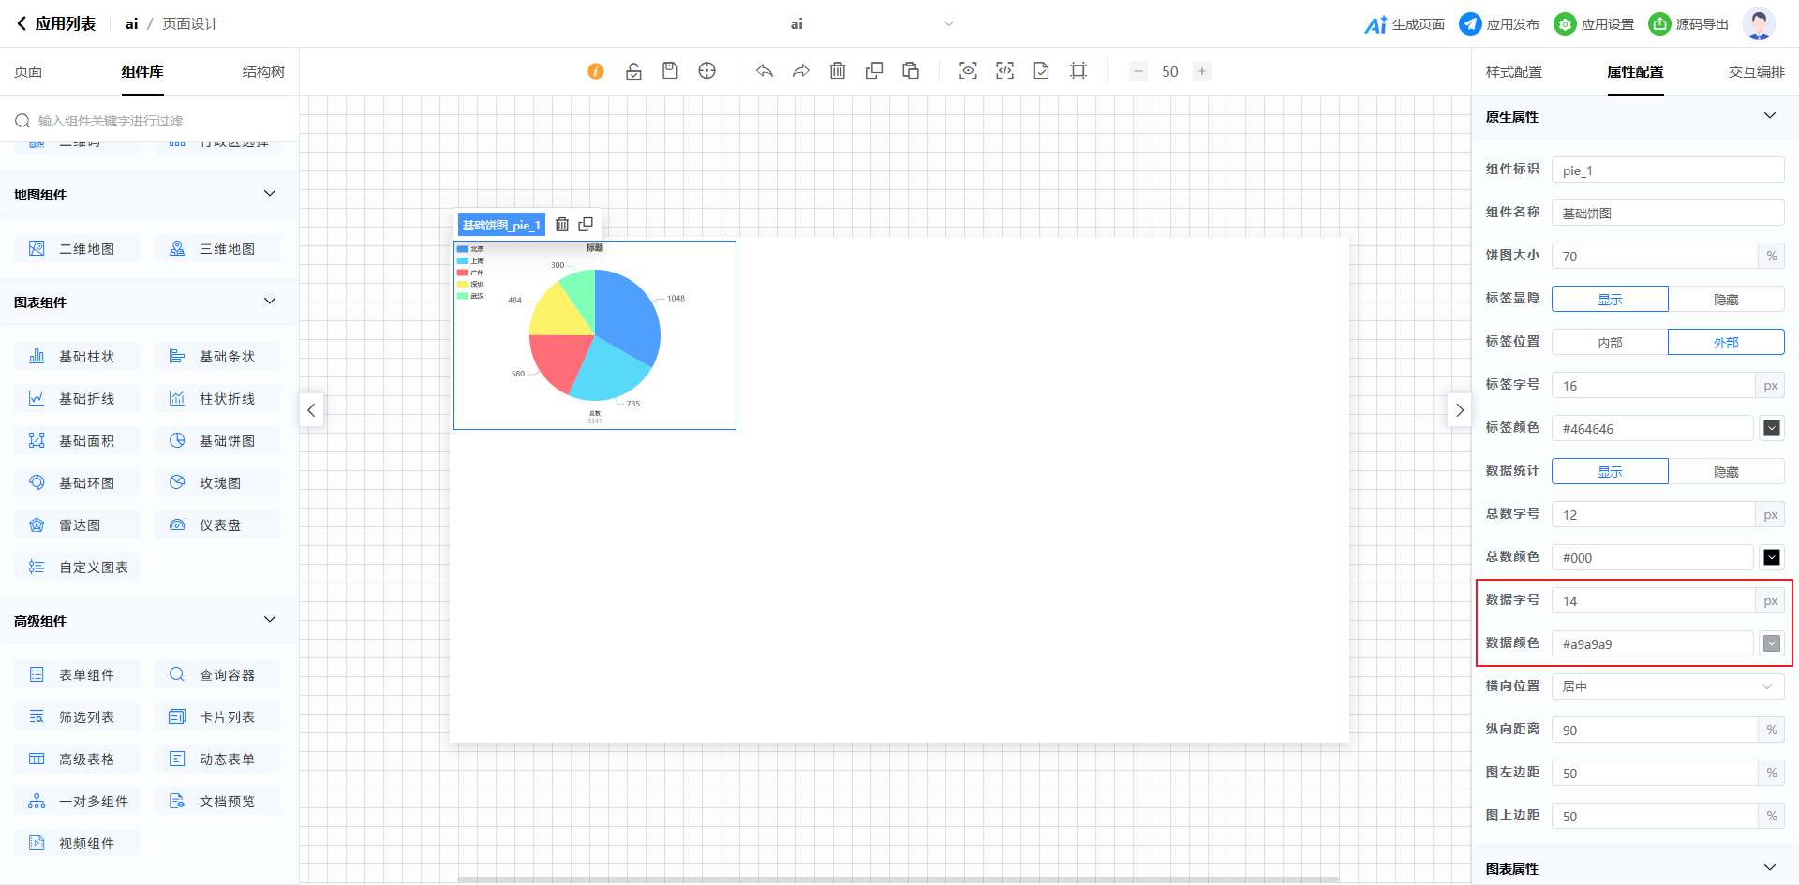Click the lock icon in toolbar

tap(633, 71)
